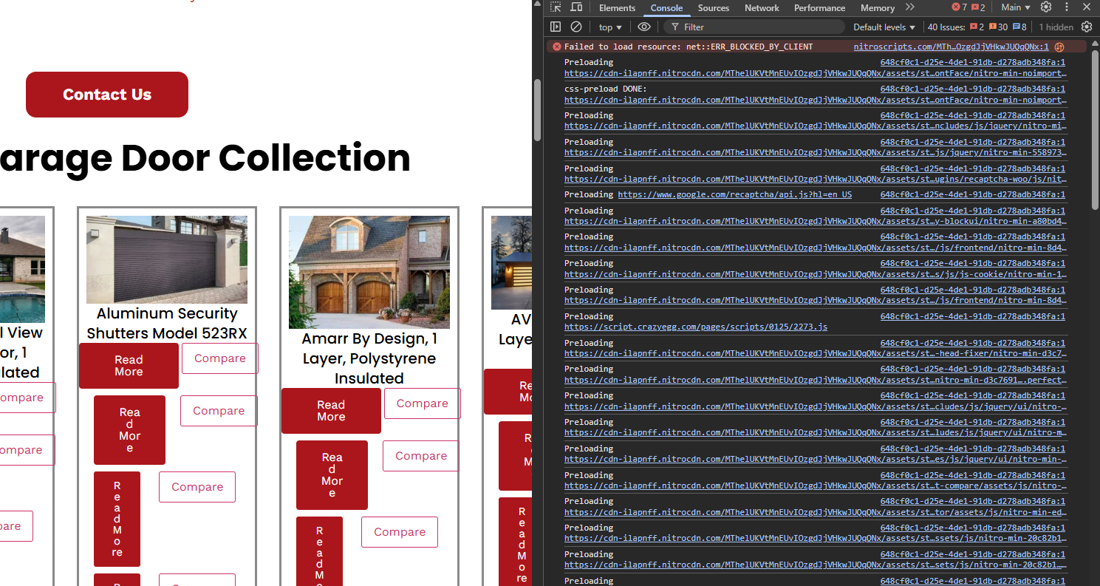The width and height of the screenshot is (1100, 586).
Task: Click the AI assistance icon on error row
Action: [x=1059, y=47]
